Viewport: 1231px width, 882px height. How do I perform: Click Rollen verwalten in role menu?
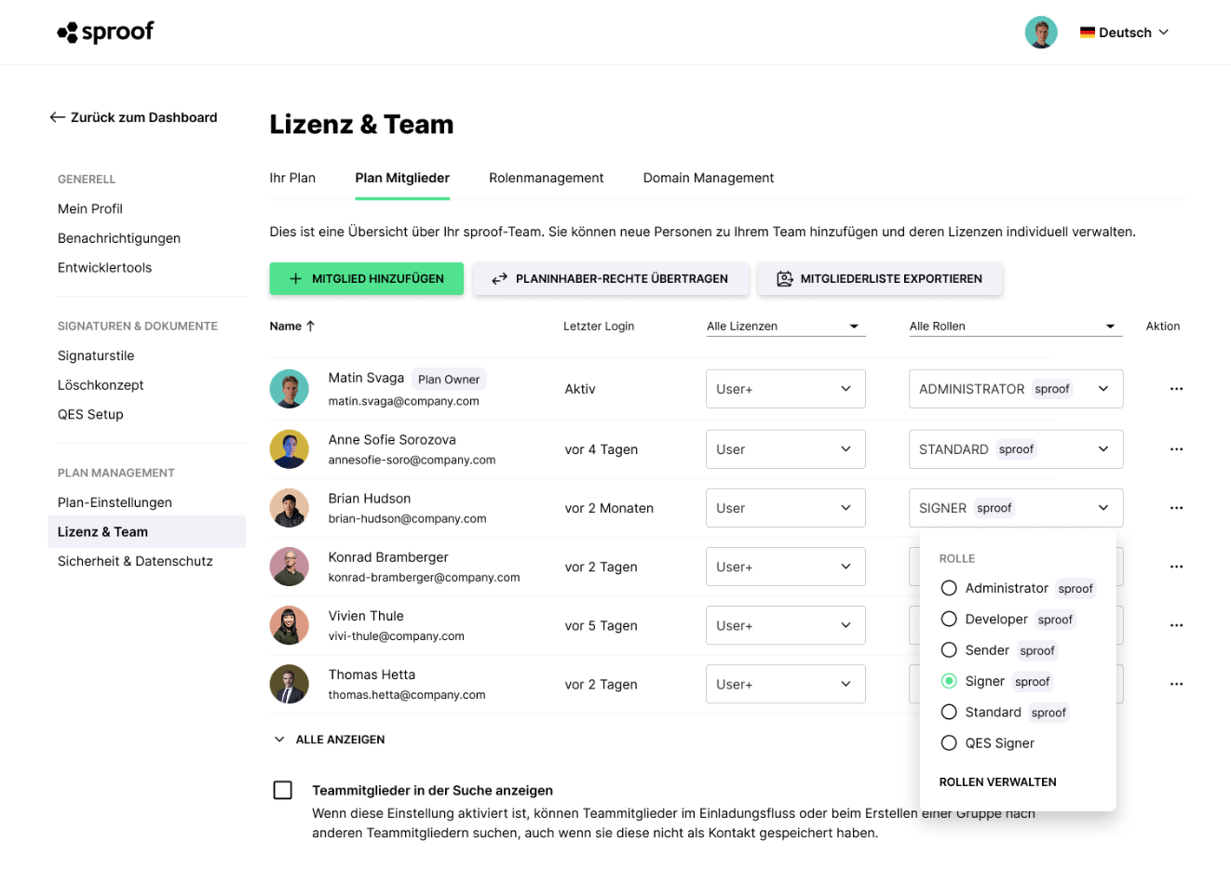click(997, 782)
